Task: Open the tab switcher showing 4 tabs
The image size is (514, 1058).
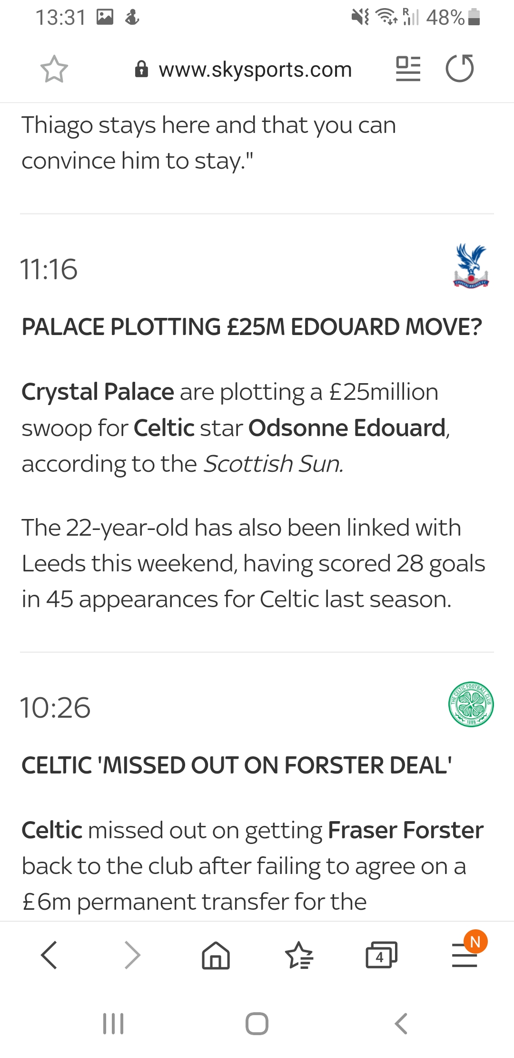Action: 381,955
